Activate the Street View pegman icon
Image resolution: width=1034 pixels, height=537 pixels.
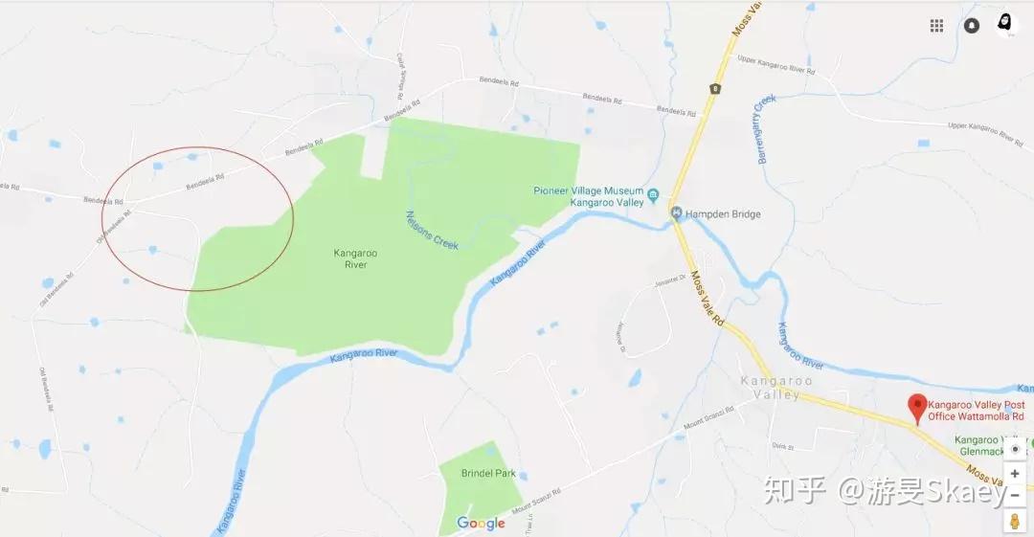click(x=1015, y=521)
